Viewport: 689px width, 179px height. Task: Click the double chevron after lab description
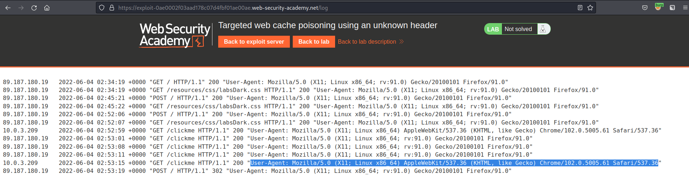pos(401,42)
